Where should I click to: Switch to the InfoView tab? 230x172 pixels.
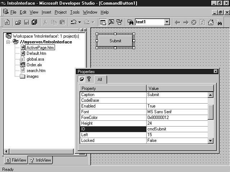pos(41,160)
